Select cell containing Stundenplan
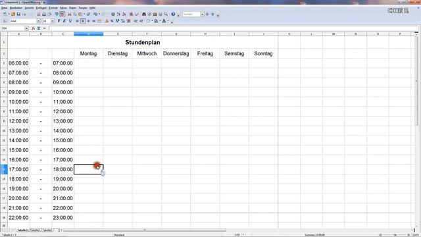Viewport: 421px width, 237px height. point(143,42)
